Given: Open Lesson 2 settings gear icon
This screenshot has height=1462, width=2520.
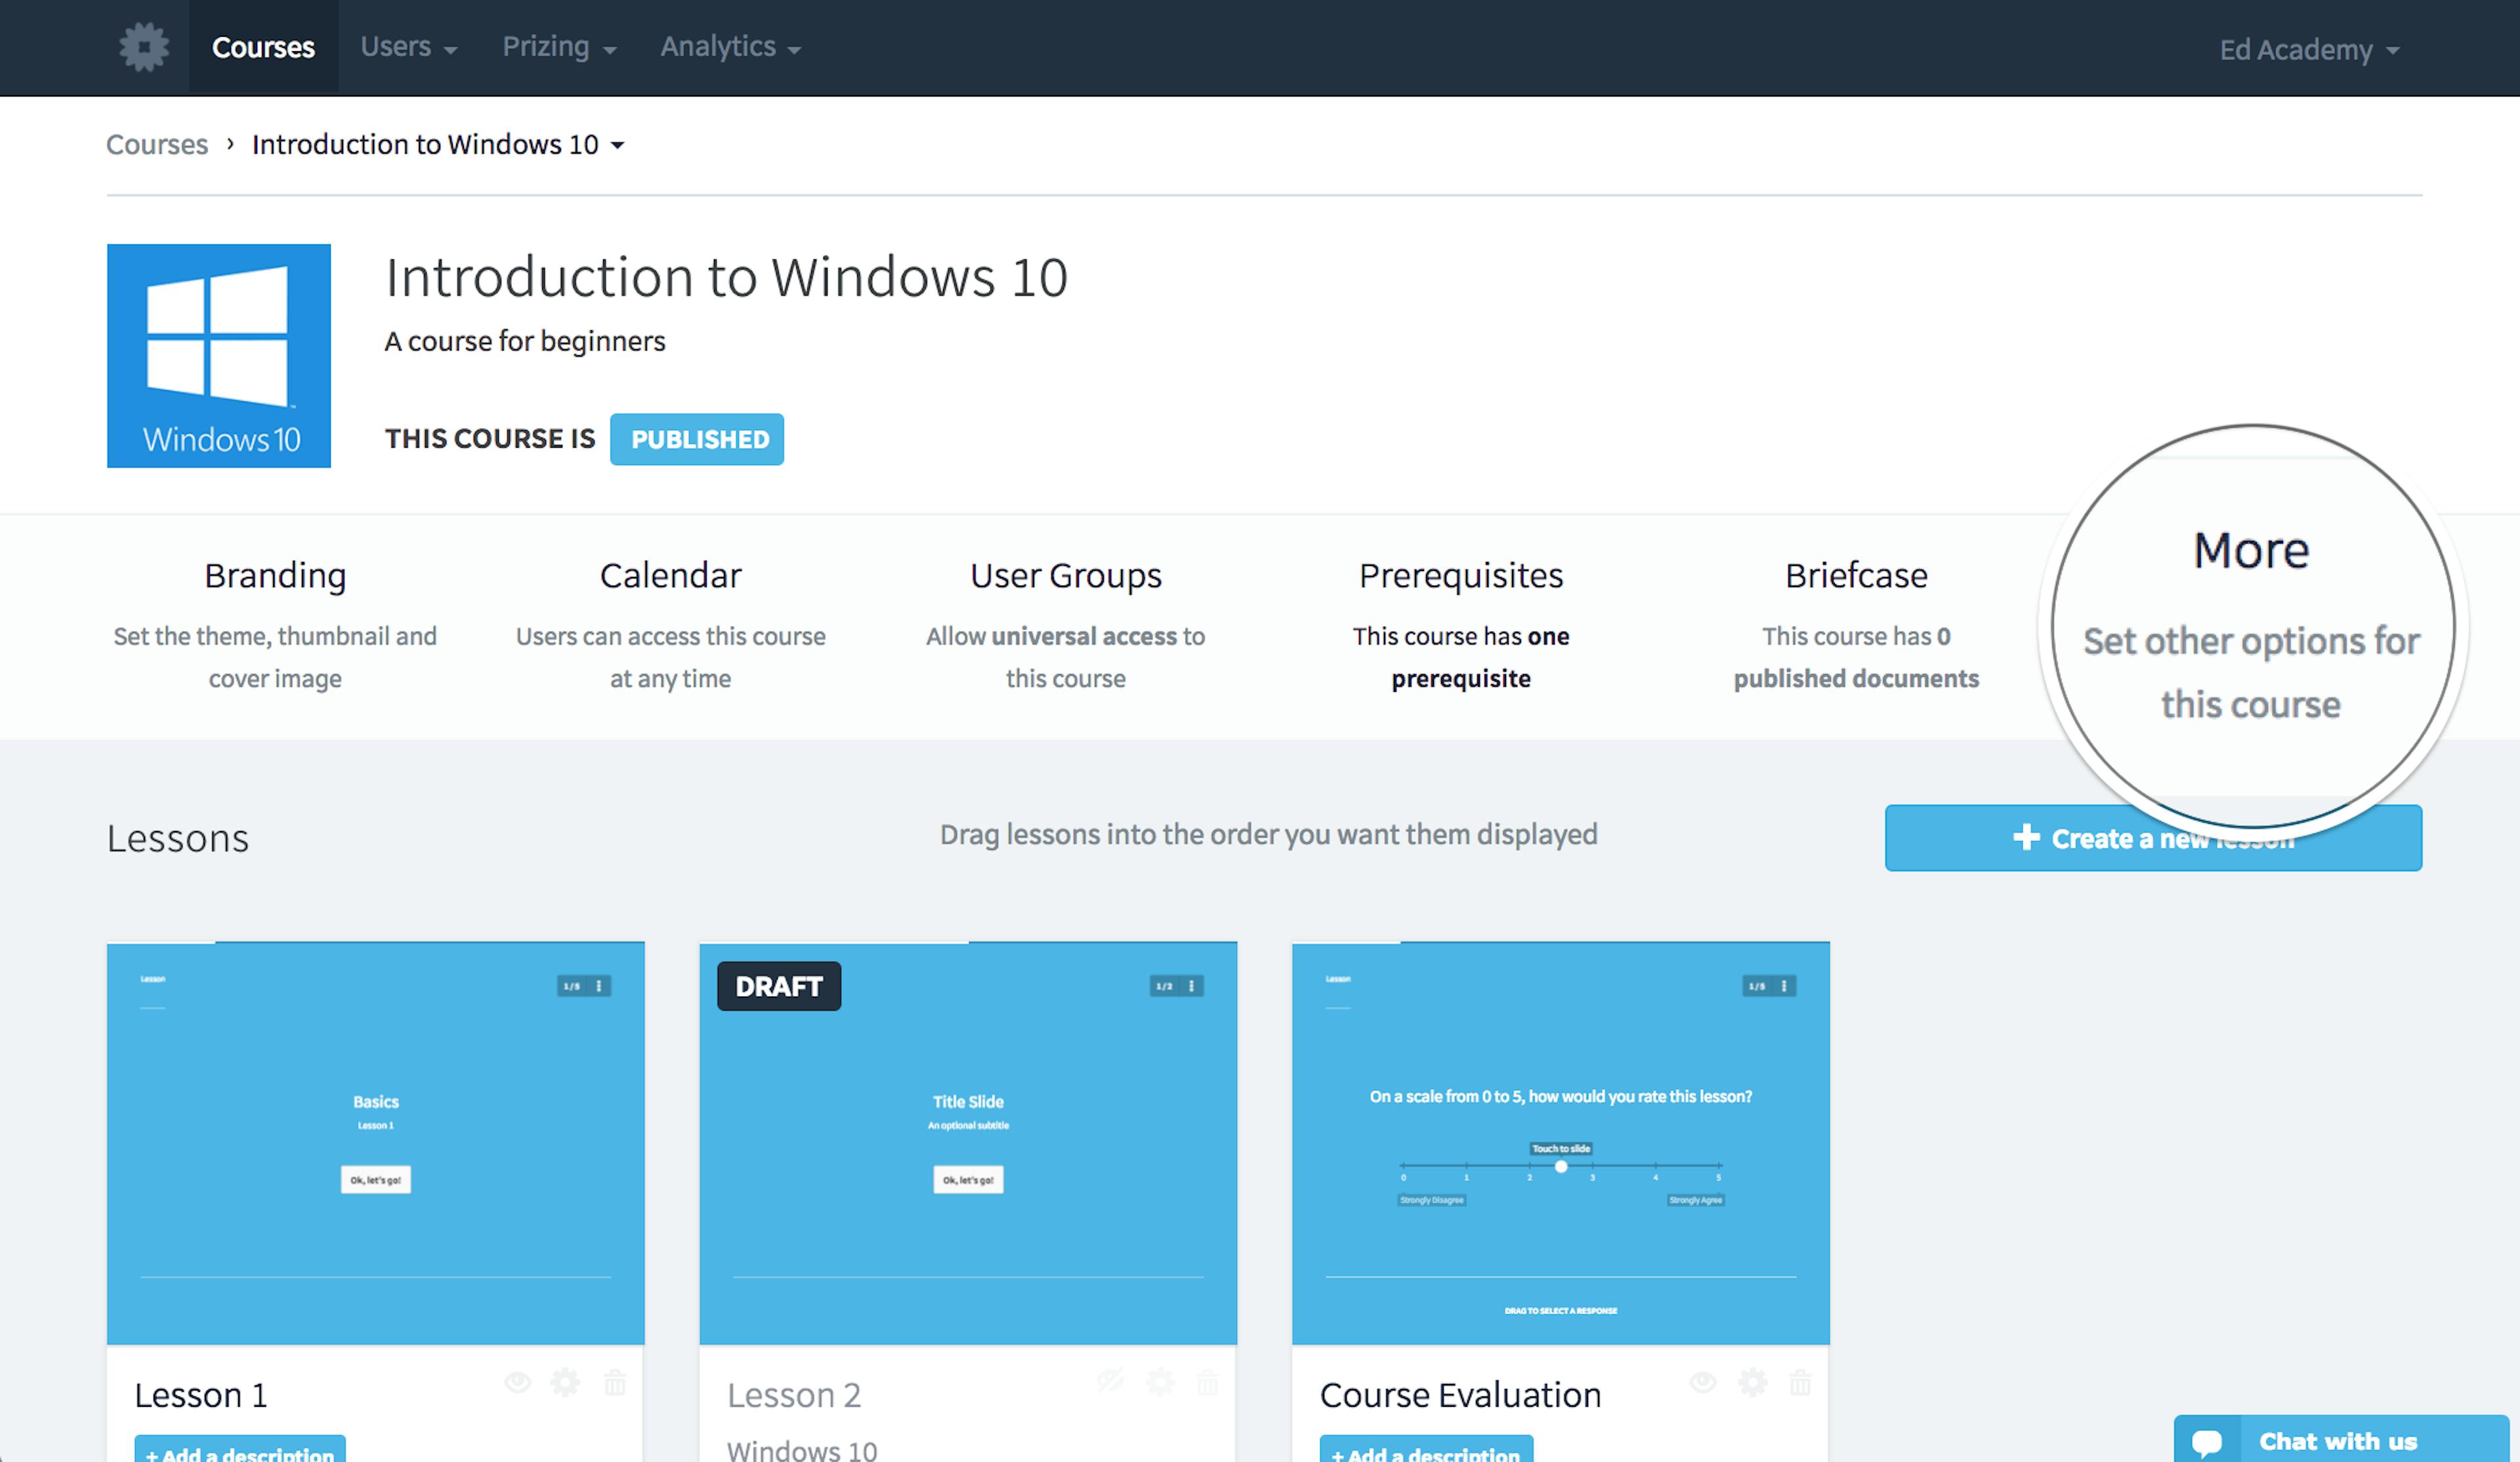Looking at the screenshot, I should (x=1160, y=1383).
